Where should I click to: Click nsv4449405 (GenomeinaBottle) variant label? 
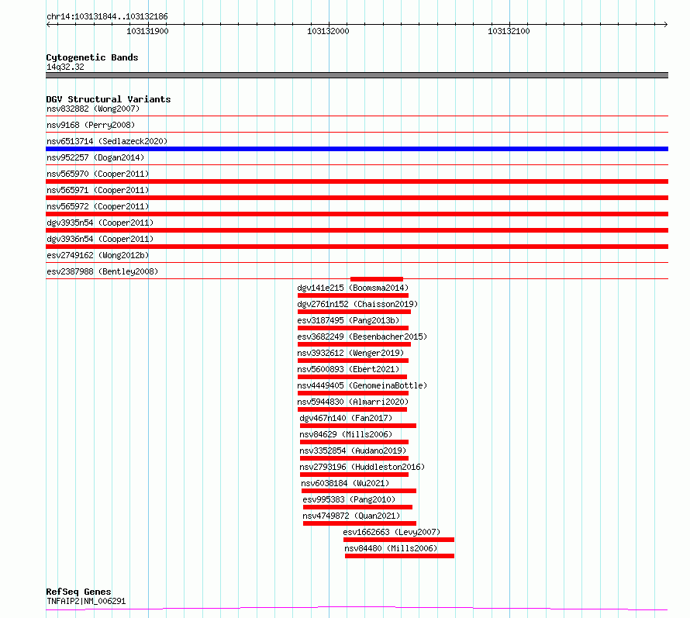[x=362, y=385]
